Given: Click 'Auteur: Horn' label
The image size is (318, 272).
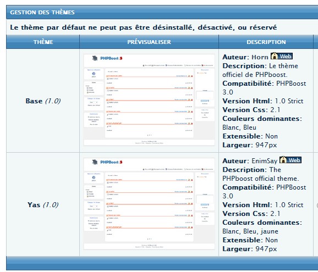Looking at the screenshot, I should (x=245, y=57).
